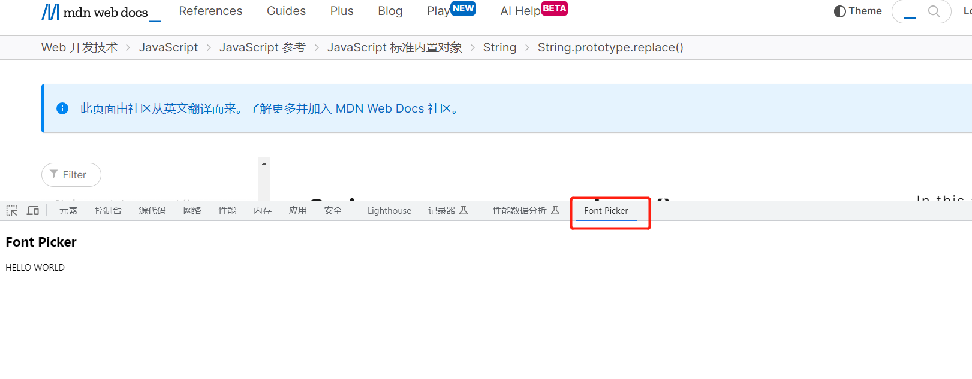
Task: Select the inspect element picker icon
Action: click(12, 211)
